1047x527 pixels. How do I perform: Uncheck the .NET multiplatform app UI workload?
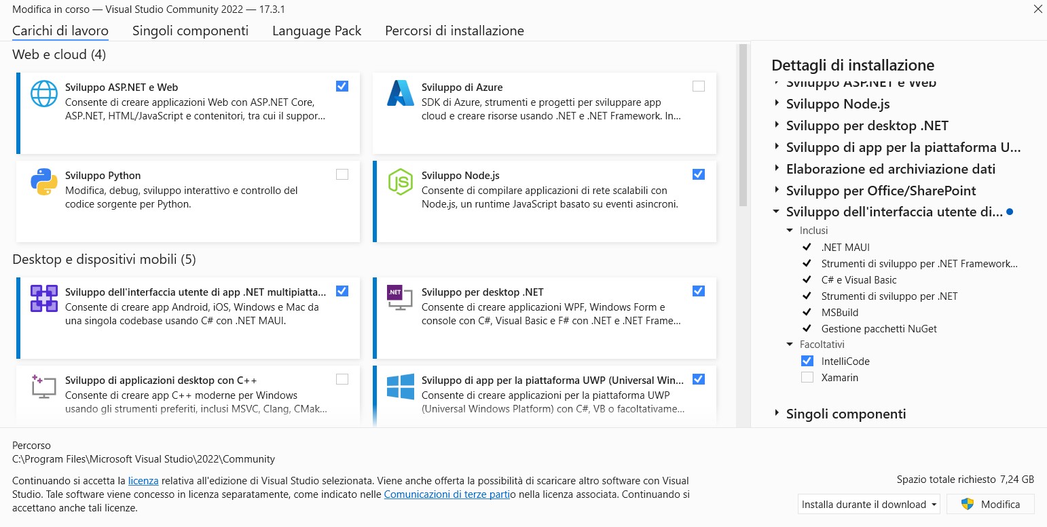pos(342,291)
